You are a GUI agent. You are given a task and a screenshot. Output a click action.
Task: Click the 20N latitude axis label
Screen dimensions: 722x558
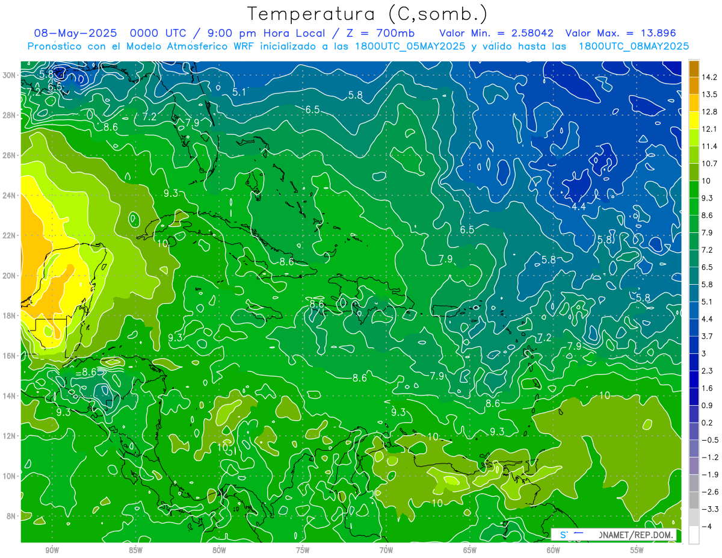(8, 276)
